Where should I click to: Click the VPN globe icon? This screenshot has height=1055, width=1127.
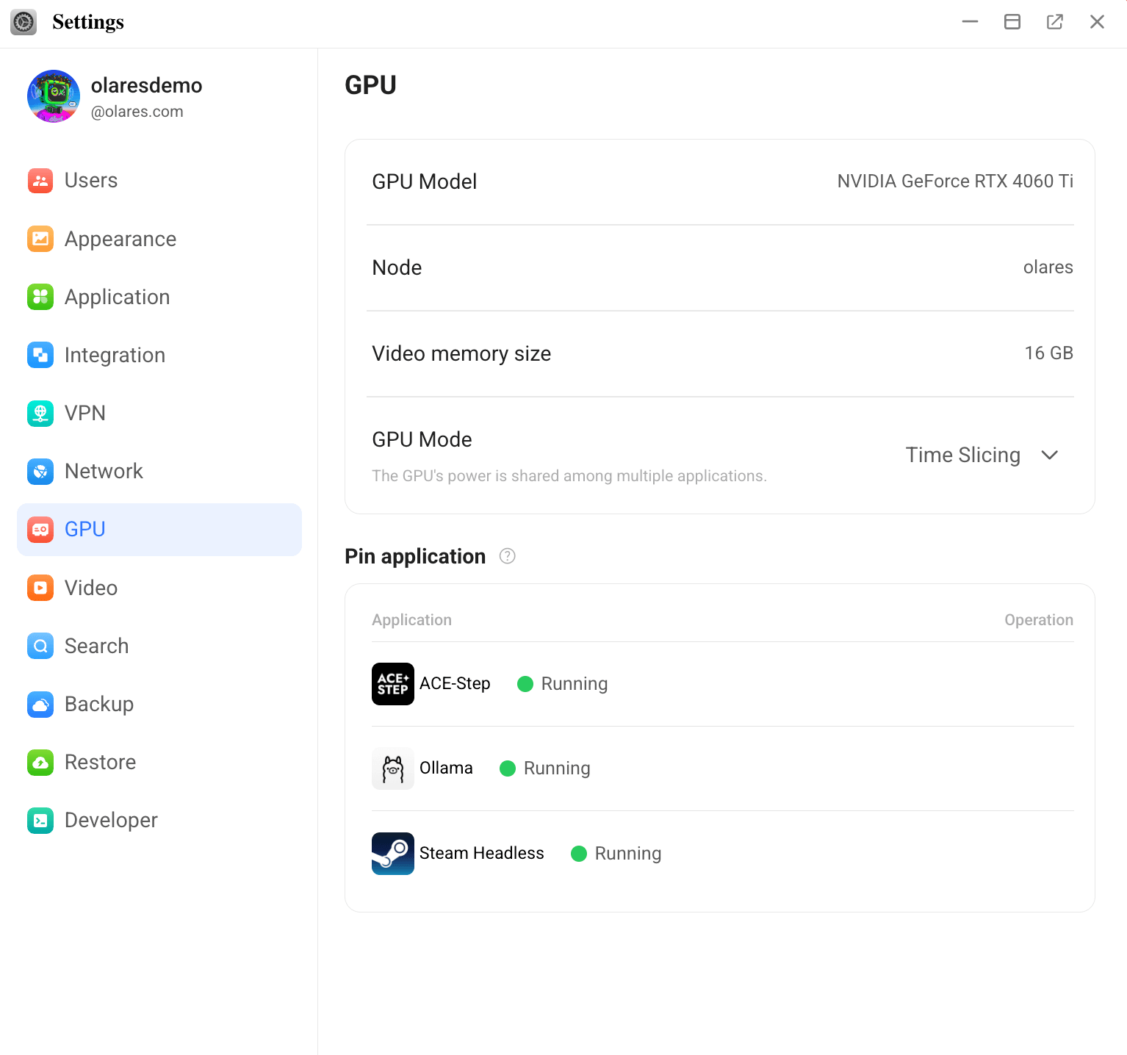[x=40, y=414]
